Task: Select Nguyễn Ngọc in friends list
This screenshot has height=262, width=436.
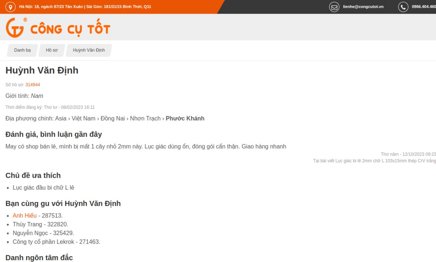Action: (x=30, y=233)
